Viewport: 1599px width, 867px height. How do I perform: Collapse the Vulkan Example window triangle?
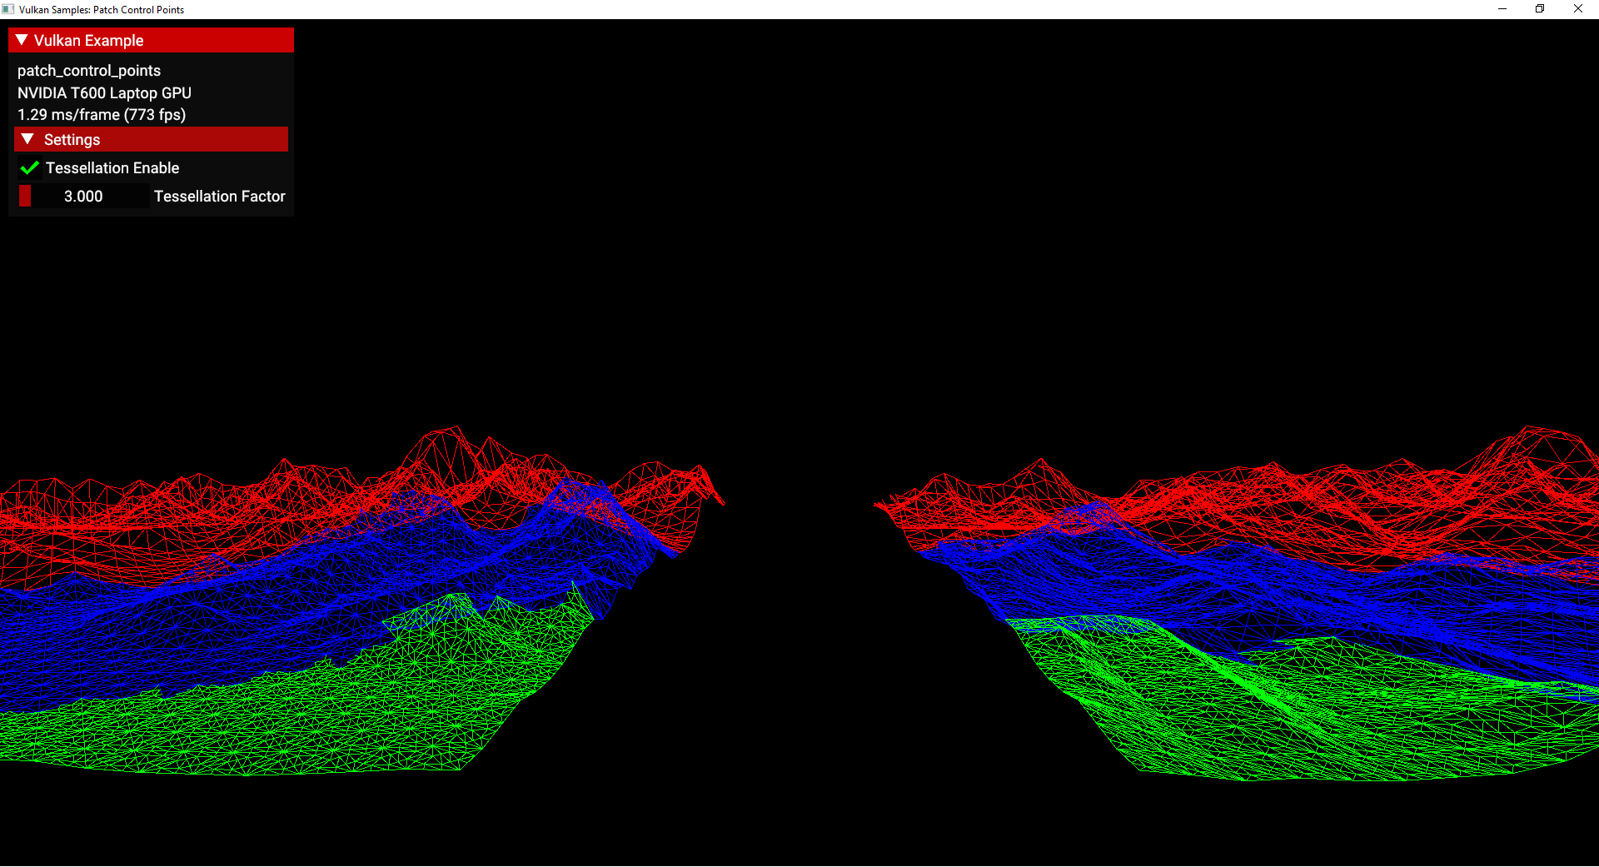point(22,40)
